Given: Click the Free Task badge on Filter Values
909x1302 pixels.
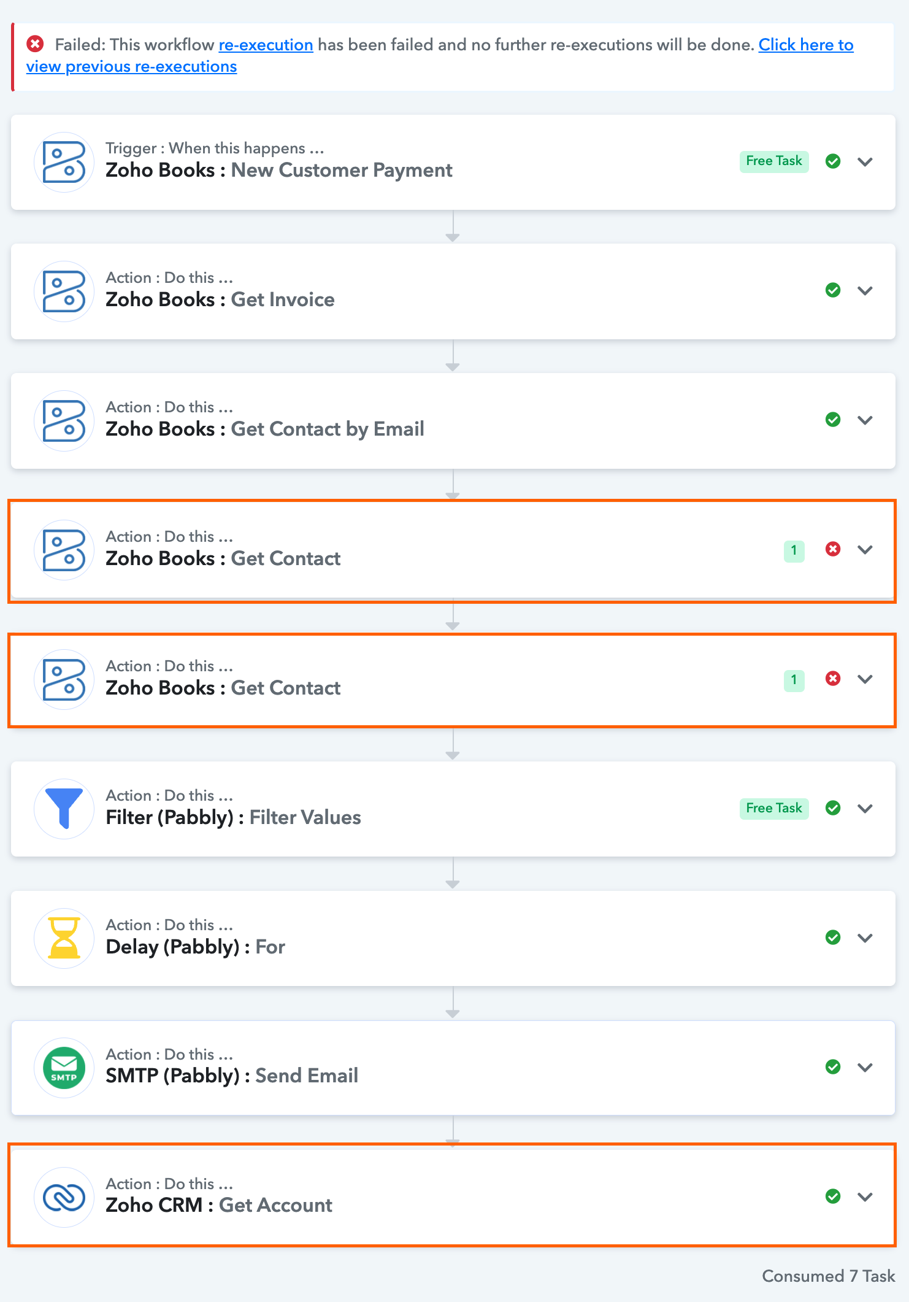Looking at the screenshot, I should coord(774,809).
